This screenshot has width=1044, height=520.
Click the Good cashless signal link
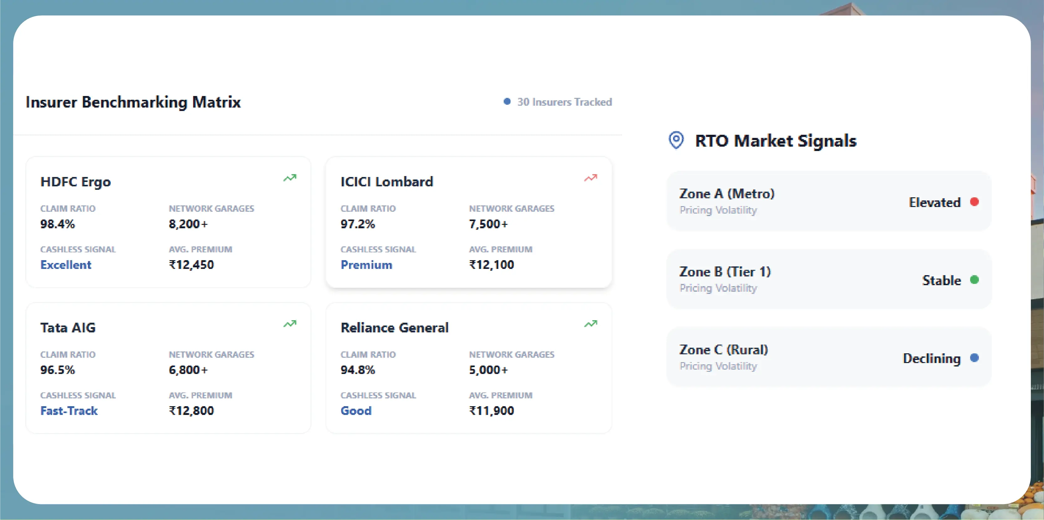[356, 411]
